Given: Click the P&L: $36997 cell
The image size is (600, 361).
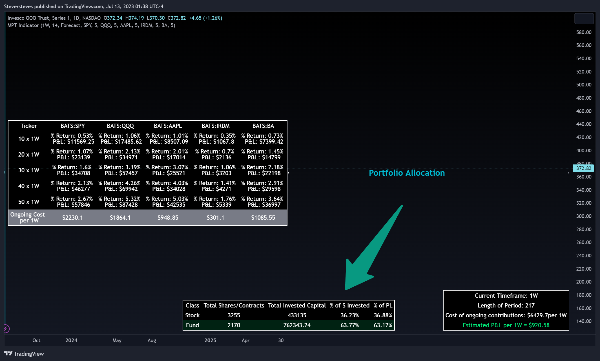Looking at the screenshot, I should [264, 205].
